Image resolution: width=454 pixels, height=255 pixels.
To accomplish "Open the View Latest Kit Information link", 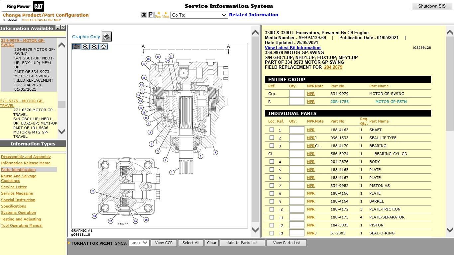I will click(292, 47).
